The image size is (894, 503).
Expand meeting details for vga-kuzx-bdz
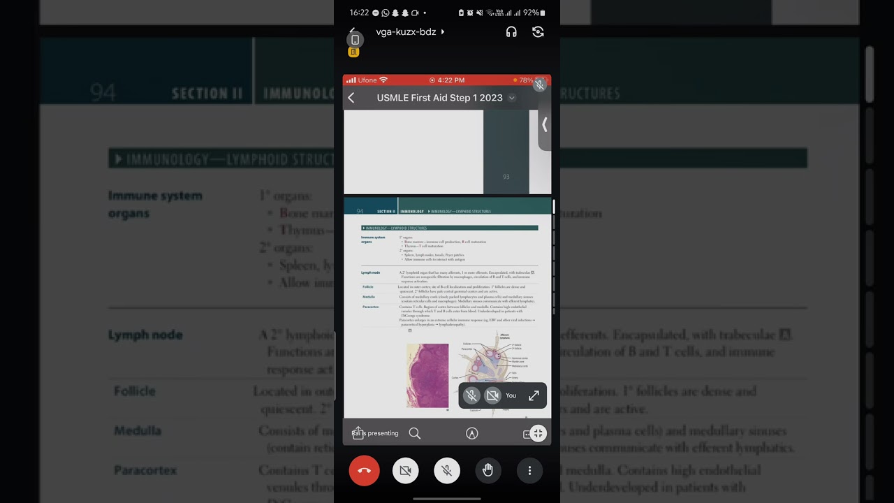click(x=410, y=32)
